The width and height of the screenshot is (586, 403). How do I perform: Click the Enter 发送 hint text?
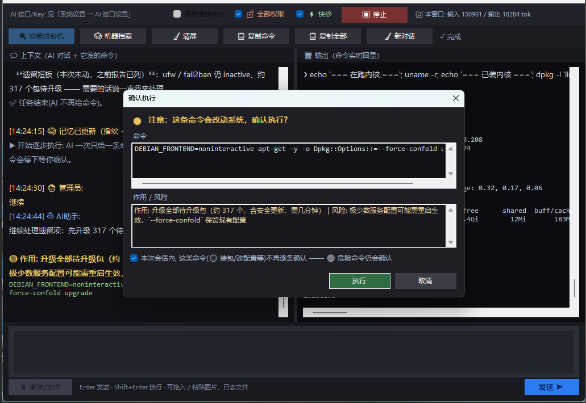click(164, 387)
